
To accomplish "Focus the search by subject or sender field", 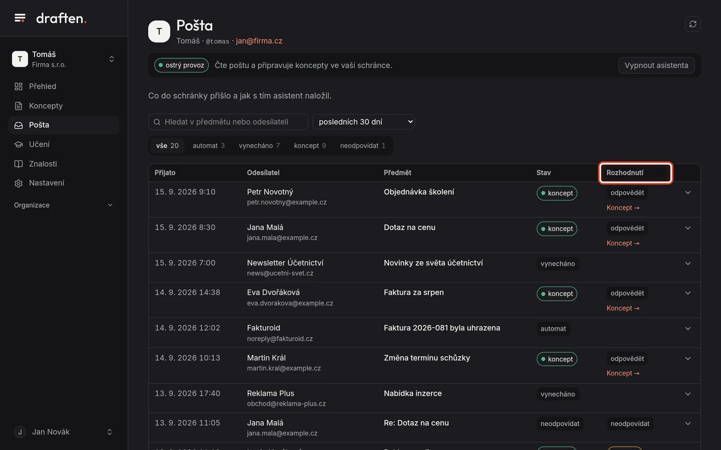I will (228, 122).
